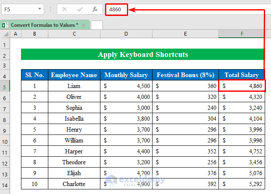Screen dimensions: 271x194
Task: Click the enter checkmark formula bar icon
Action: tap(80, 9)
